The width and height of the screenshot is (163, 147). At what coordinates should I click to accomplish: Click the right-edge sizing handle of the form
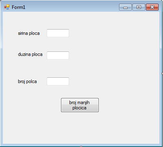point(163,73)
